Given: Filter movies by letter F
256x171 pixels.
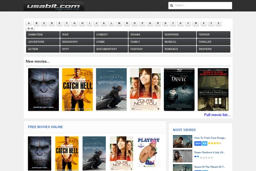Looking at the screenshot, I should pos(67,23).
